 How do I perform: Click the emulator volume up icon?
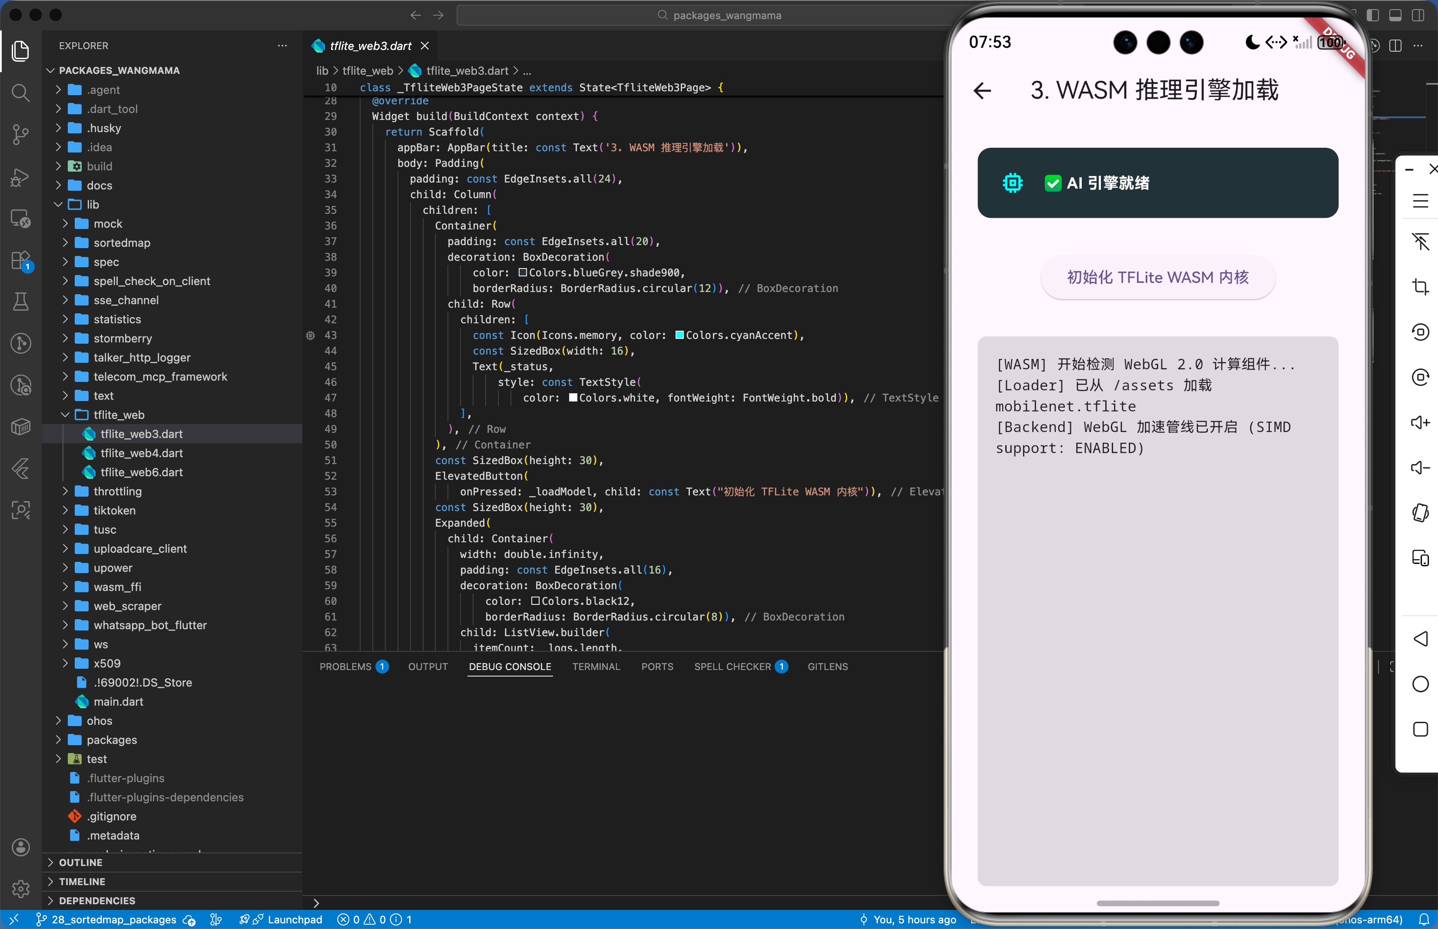[x=1420, y=422]
